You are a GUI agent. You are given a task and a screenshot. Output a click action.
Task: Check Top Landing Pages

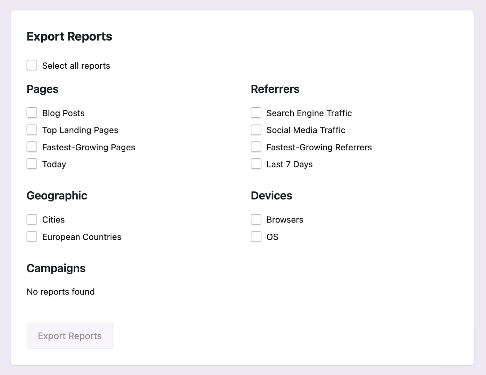(32, 130)
